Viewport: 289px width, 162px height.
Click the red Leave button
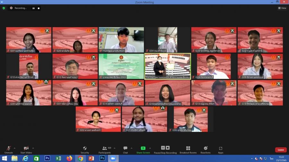281,150
